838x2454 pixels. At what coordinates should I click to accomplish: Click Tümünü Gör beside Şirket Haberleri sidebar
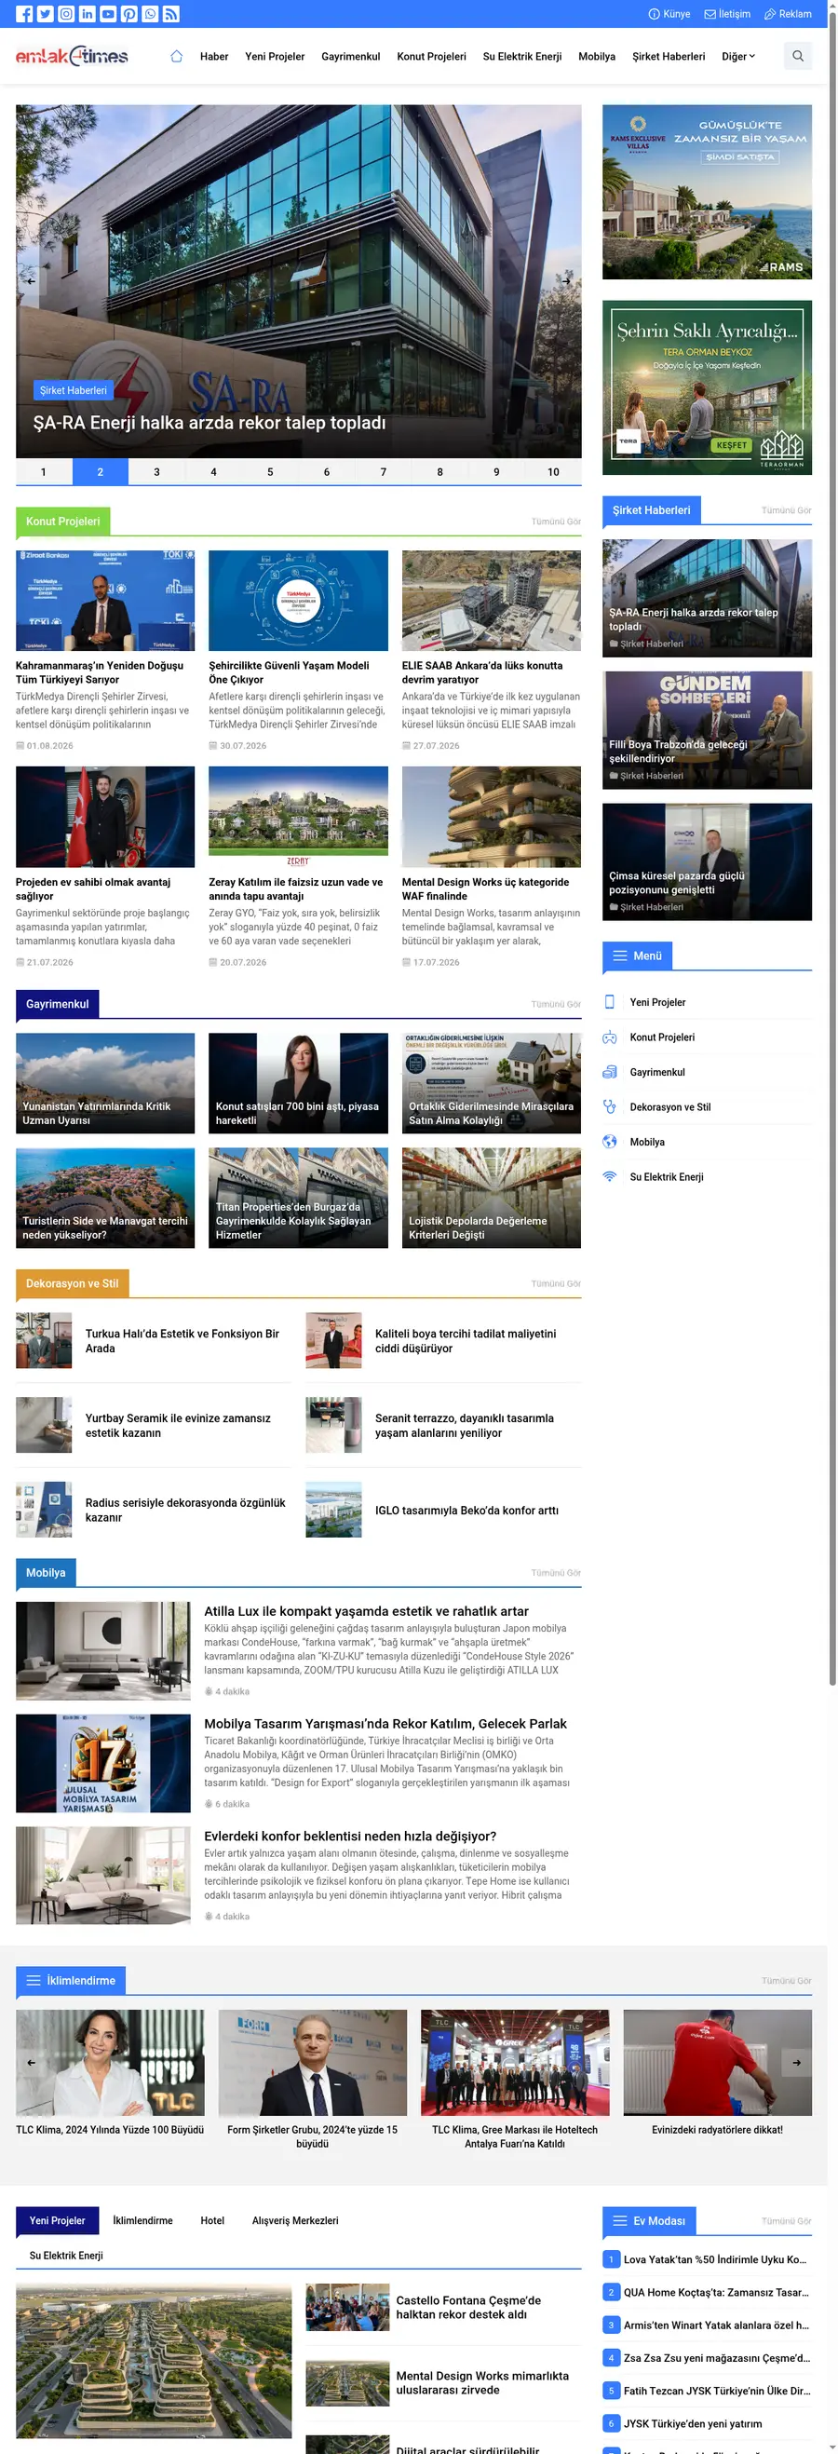click(787, 510)
